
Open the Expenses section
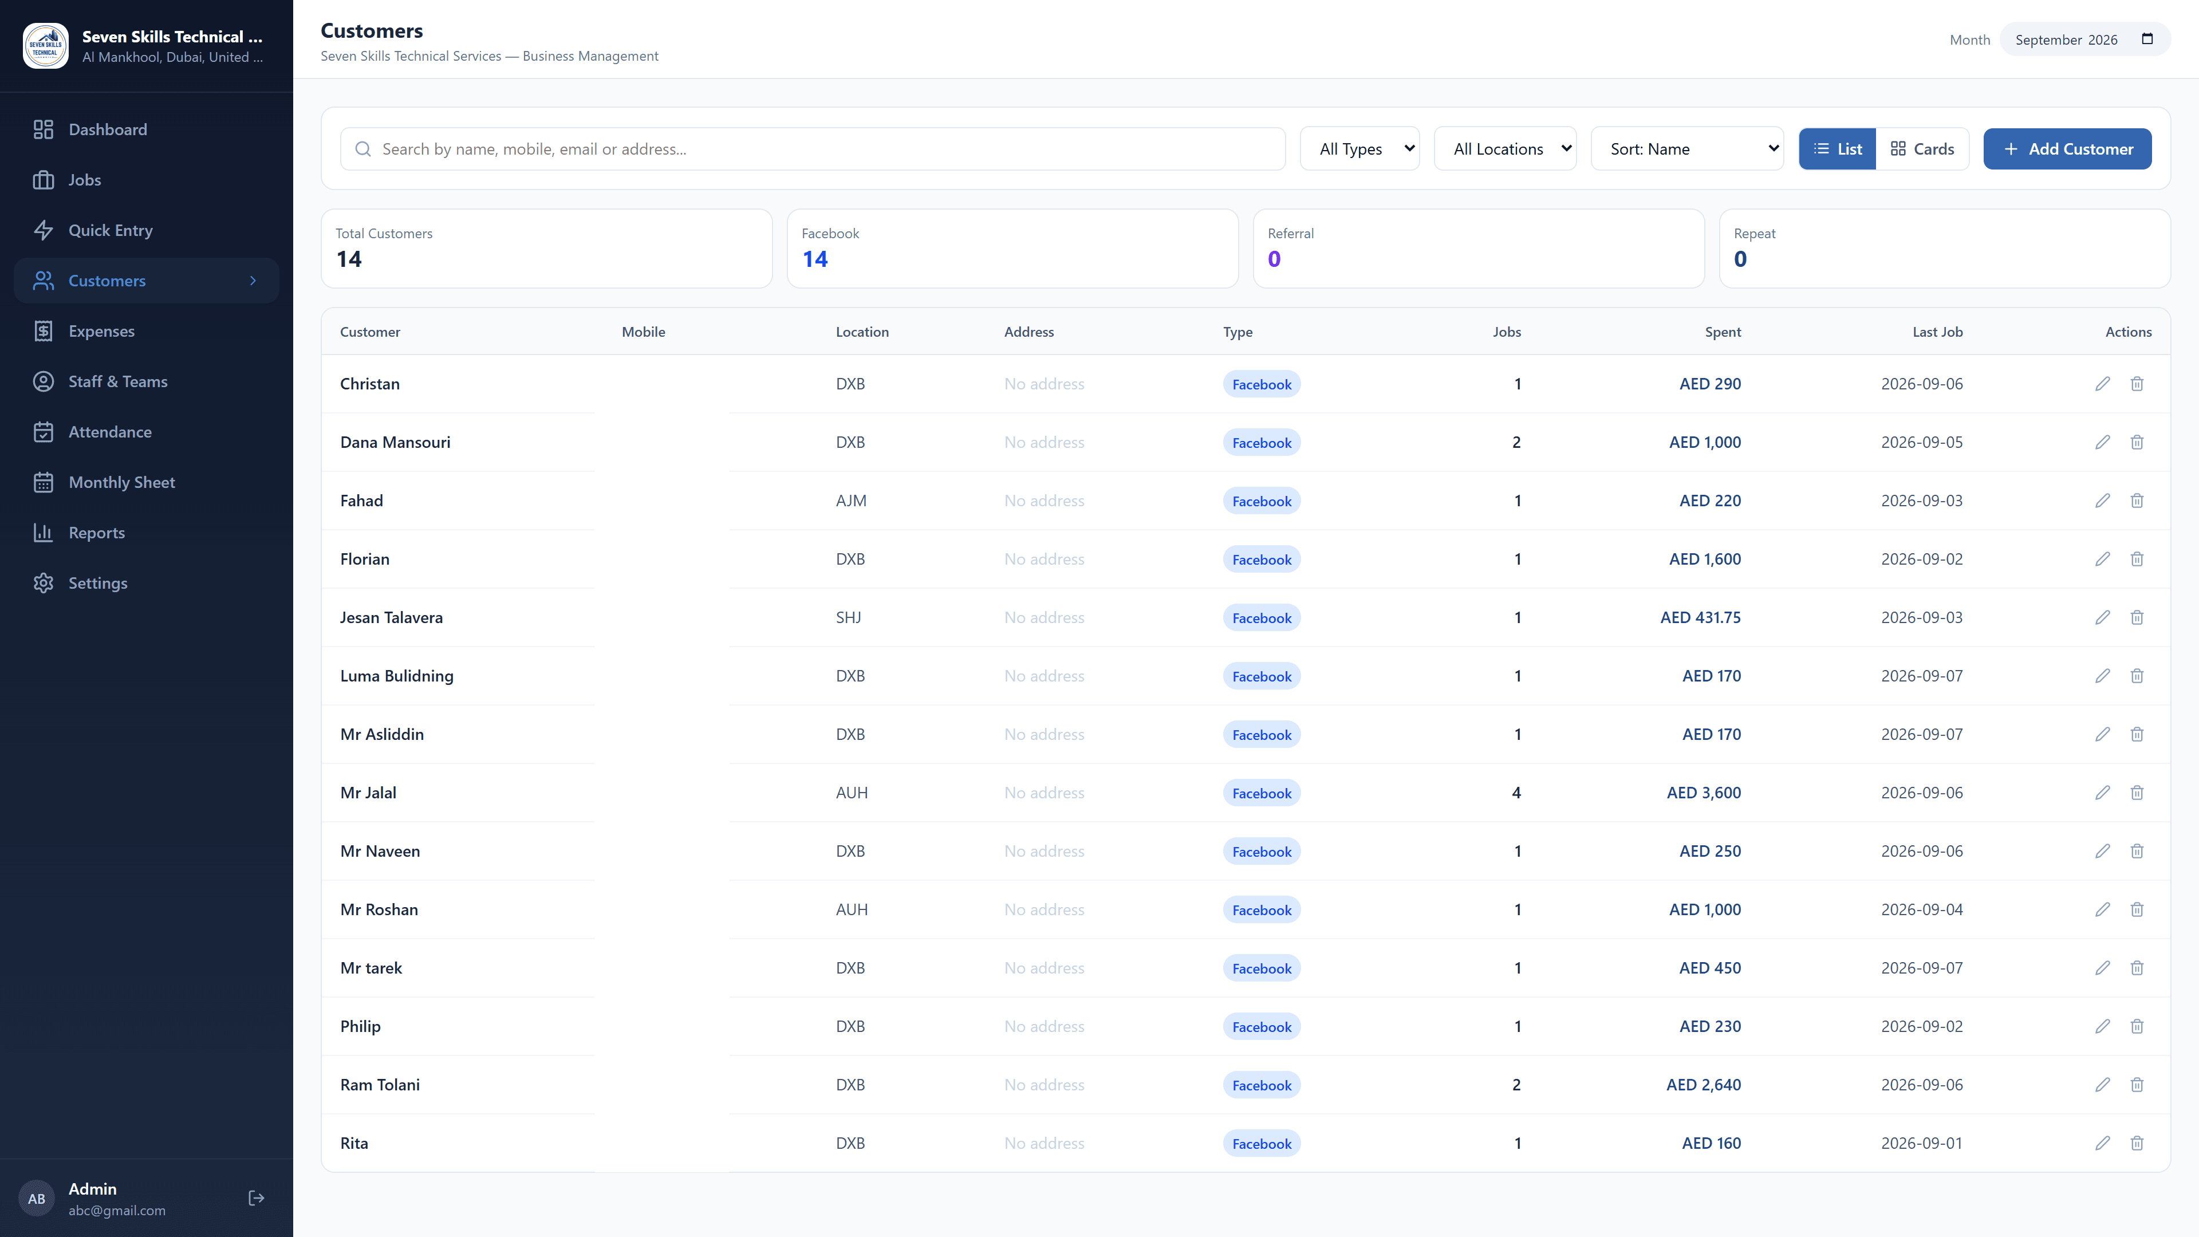pyautogui.click(x=147, y=331)
